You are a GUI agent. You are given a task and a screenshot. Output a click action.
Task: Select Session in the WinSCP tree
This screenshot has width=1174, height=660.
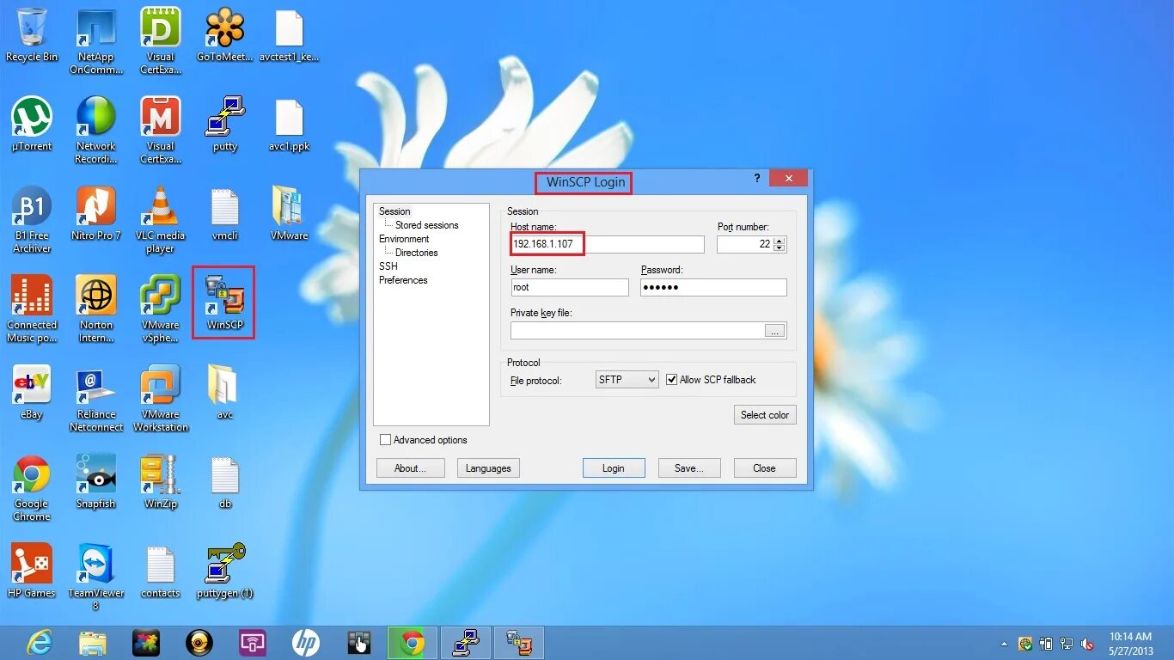tap(394, 211)
